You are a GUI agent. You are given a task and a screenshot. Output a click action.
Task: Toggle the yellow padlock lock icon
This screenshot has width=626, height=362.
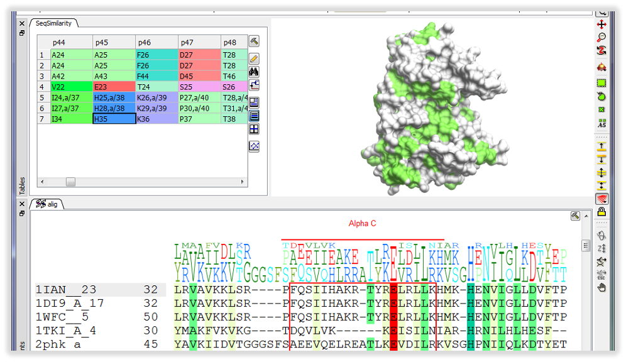click(601, 212)
